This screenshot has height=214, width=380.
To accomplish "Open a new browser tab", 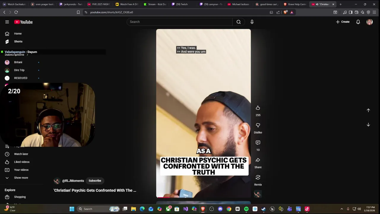I will pyautogui.click(x=341, y=4).
